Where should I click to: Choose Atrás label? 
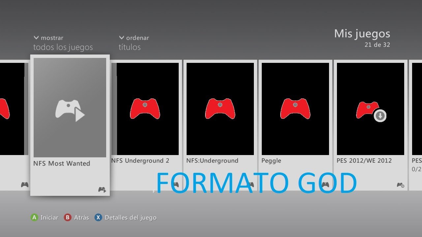point(81,218)
